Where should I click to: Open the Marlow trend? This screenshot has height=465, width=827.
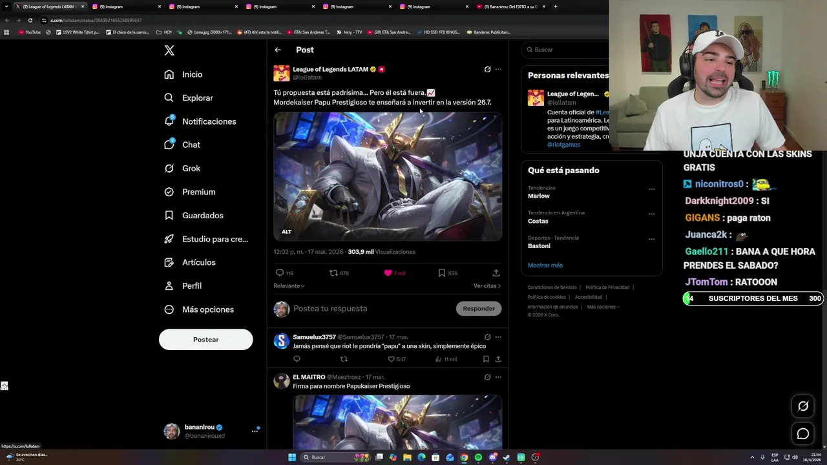coord(539,196)
